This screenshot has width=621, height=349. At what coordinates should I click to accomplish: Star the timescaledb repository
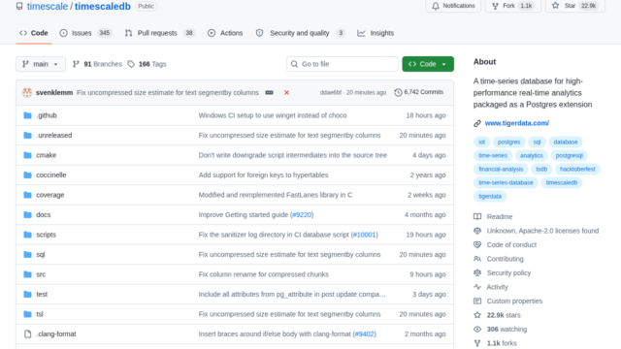pos(575,6)
